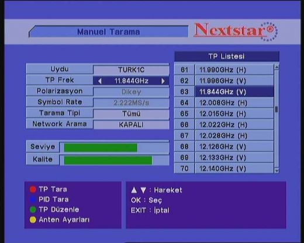The image size is (304, 243).
Task: Click the up arrow Hareket icon
Action: click(x=134, y=190)
